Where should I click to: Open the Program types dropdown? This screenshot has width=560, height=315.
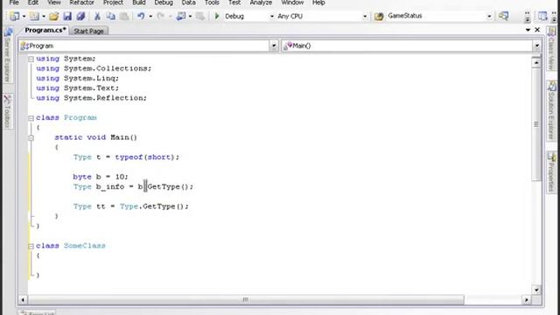(x=274, y=45)
